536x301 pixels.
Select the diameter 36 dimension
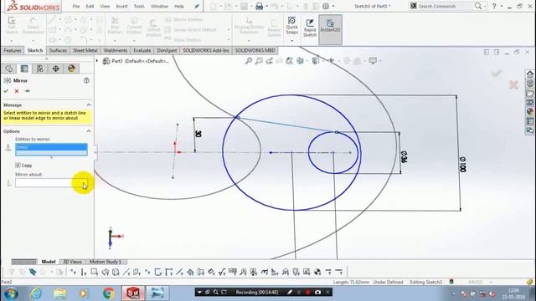click(x=404, y=157)
